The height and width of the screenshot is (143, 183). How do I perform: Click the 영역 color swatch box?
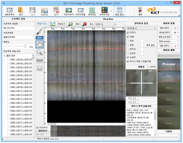(x=142, y=41)
